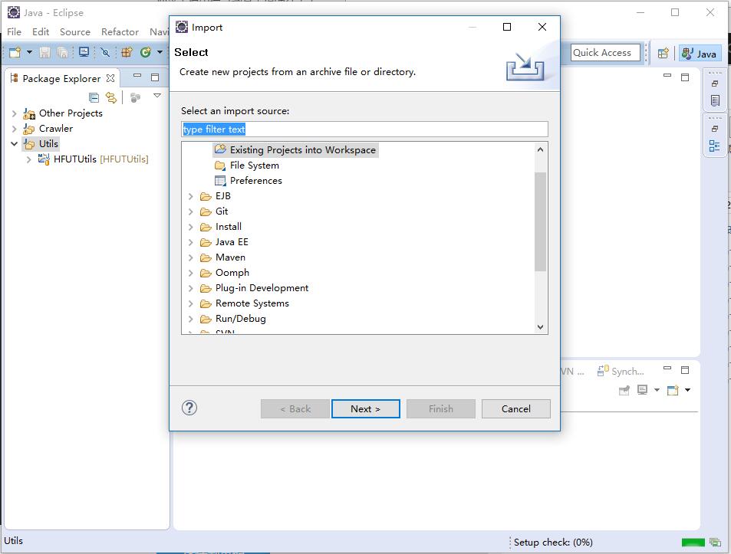Click the type filter text field
The image size is (731, 554).
pyautogui.click(x=364, y=129)
